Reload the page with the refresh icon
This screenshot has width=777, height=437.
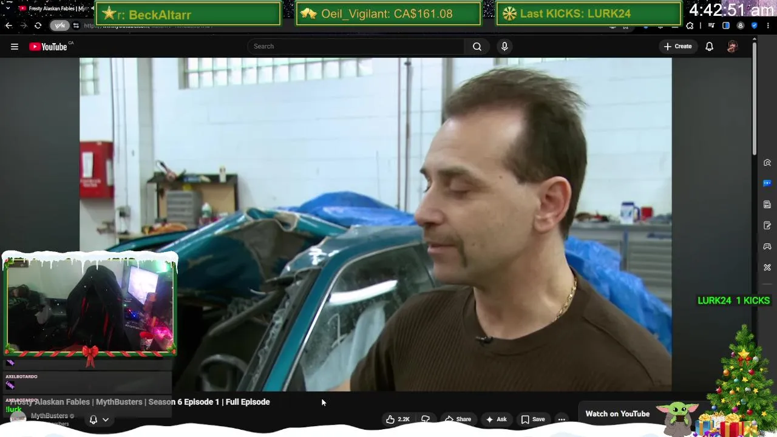tap(38, 25)
